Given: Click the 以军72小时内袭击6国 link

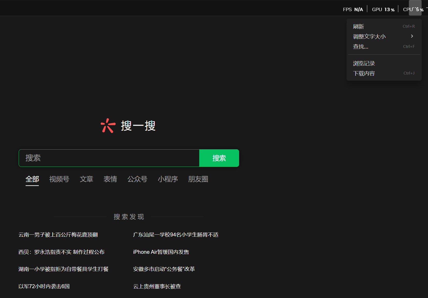Looking at the screenshot, I should pos(44,286).
